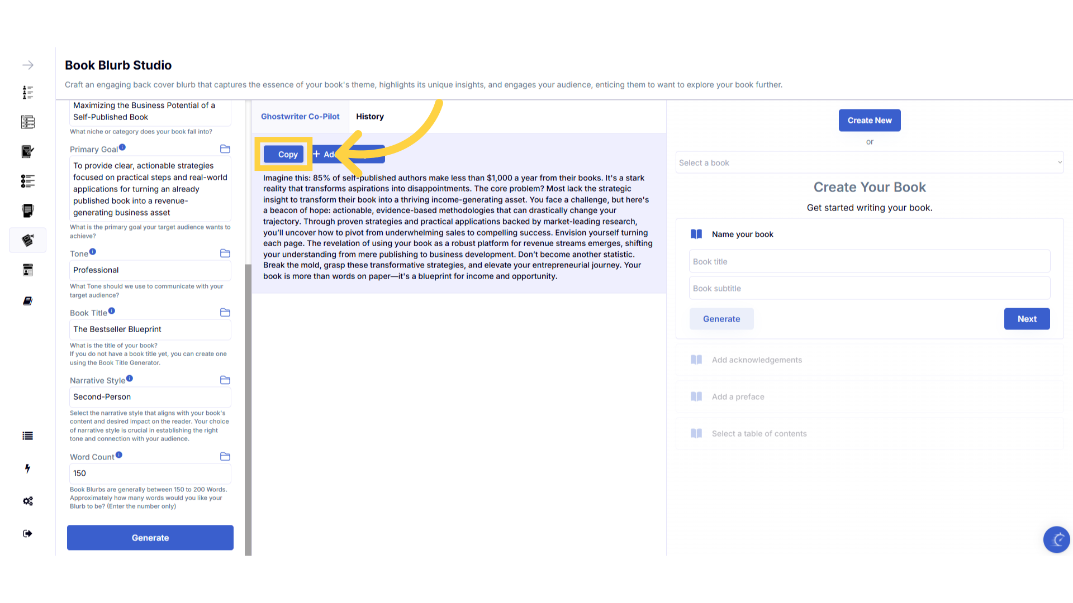Switch to the History tab
The width and height of the screenshot is (1073, 603).
[370, 117]
